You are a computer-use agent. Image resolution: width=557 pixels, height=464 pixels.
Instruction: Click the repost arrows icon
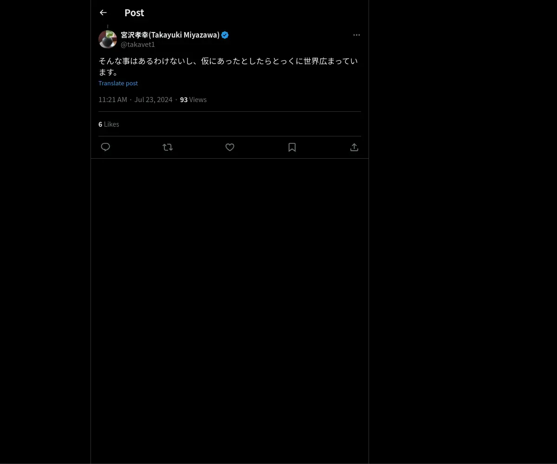click(x=168, y=147)
